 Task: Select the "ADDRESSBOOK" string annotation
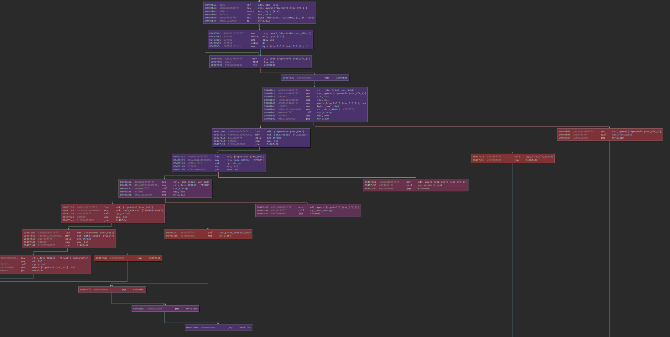coord(153,211)
